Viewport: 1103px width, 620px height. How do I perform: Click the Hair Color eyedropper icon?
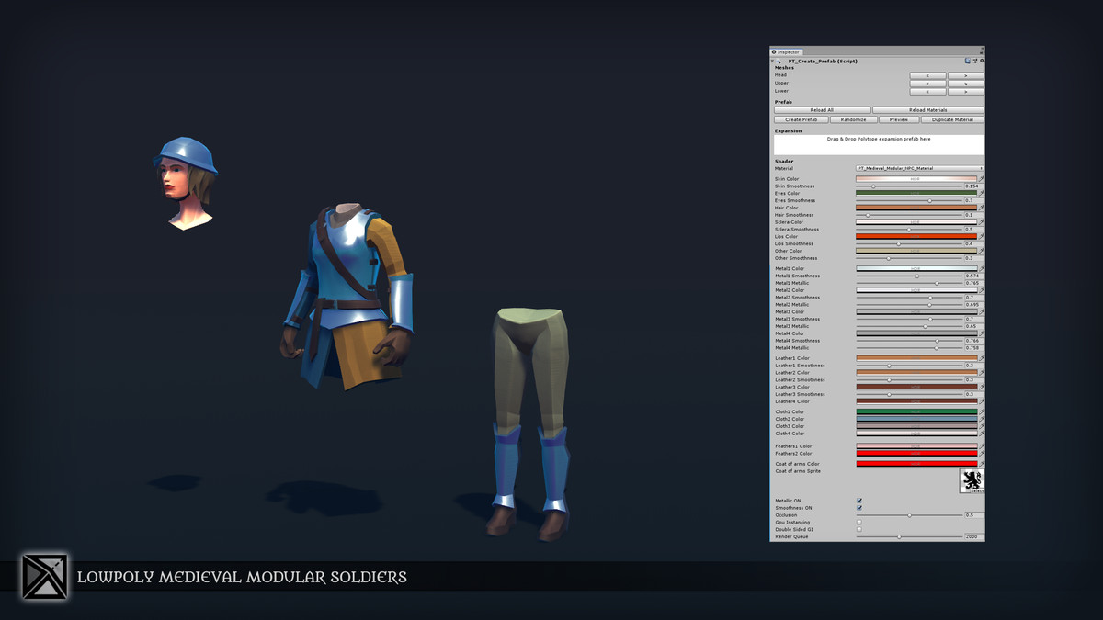click(981, 208)
